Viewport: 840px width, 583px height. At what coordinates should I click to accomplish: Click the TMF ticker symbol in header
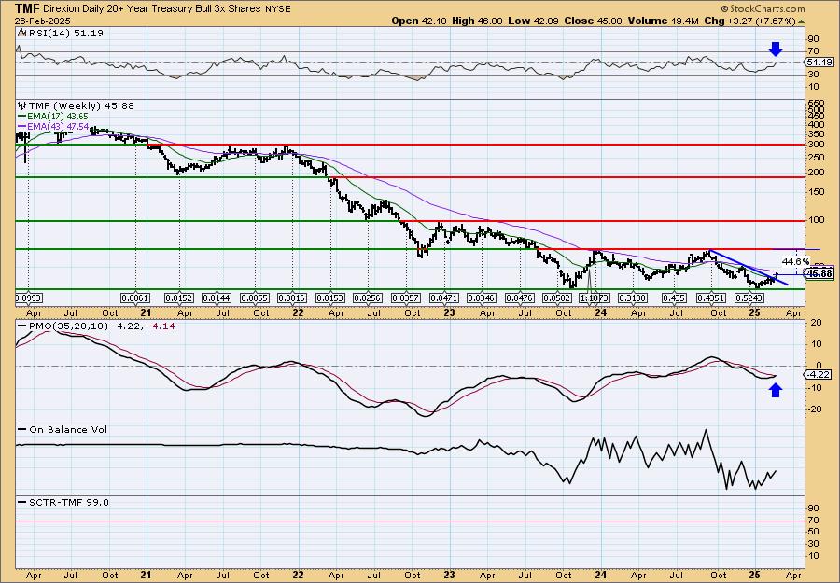point(26,8)
